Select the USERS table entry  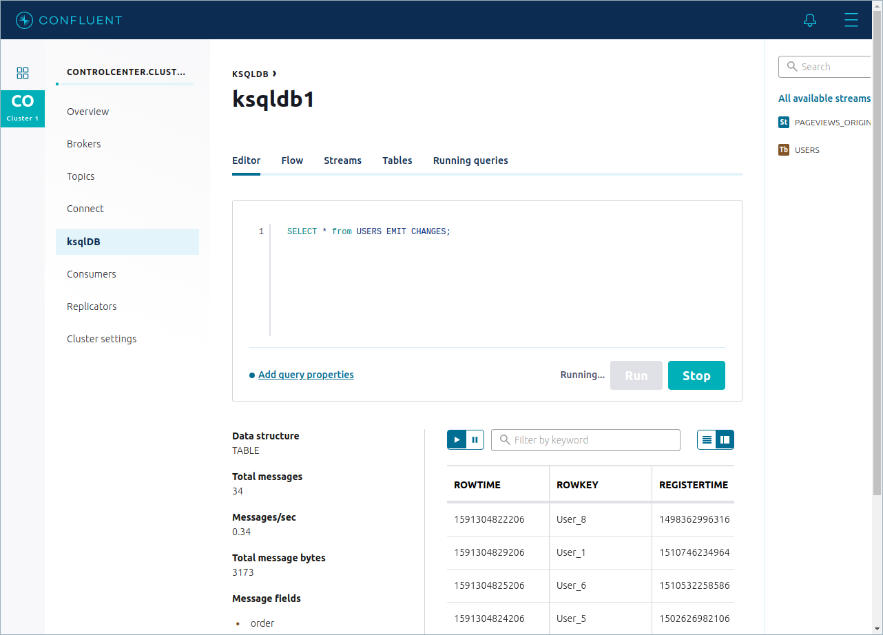[807, 149]
